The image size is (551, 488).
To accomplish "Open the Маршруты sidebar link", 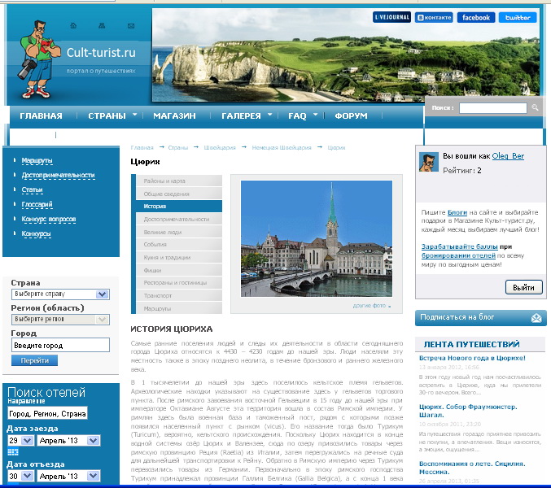I will click(37, 160).
